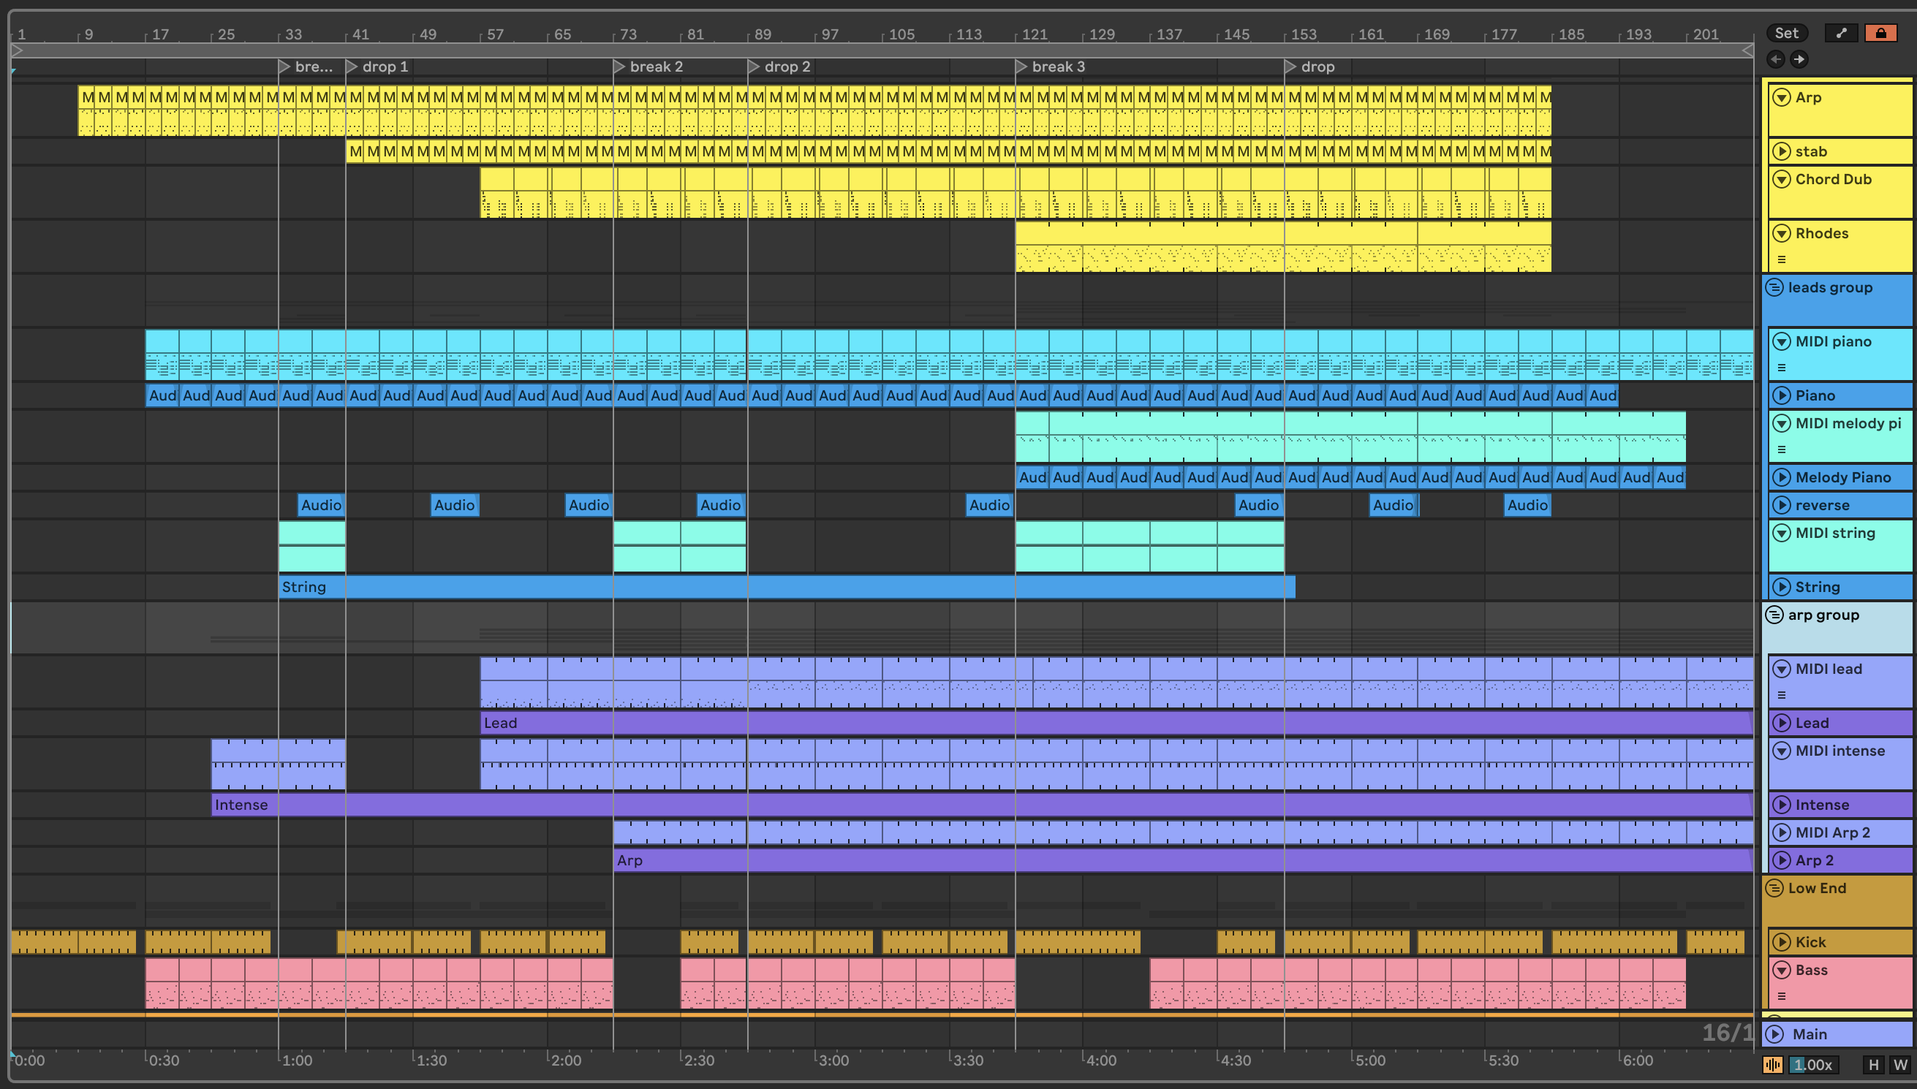Fold the arp group icon
The image size is (1917, 1089).
[x=1774, y=615]
